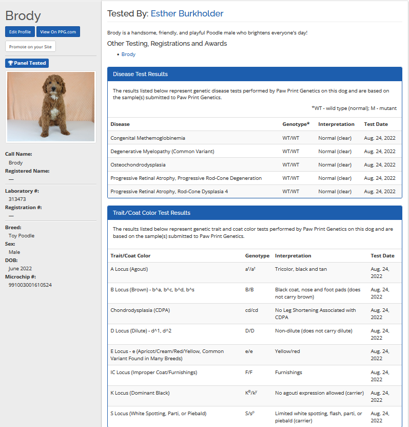Select Progressive Rod-Cone Degeneration row

(x=186, y=178)
